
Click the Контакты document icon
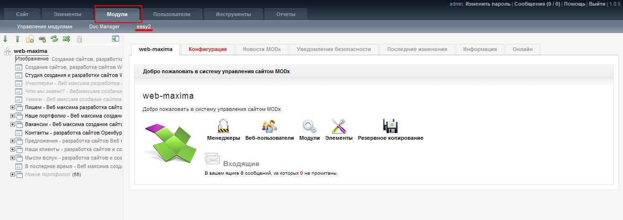click(x=19, y=133)
